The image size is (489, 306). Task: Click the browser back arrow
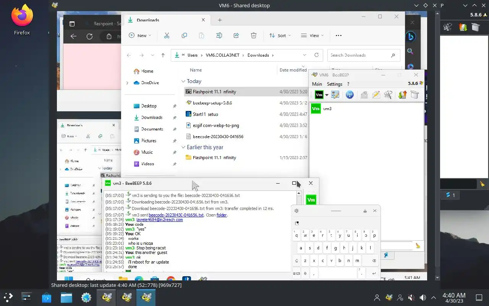point(73,36)
